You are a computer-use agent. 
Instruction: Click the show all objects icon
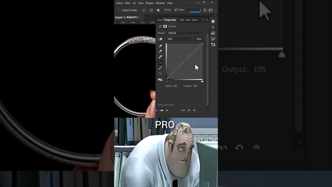point(151,10)
